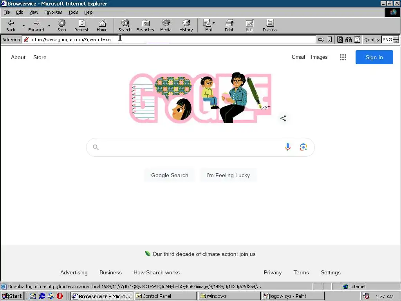The image size is (401, 301).
Task: Open the Store link
Action: (40, 57)
